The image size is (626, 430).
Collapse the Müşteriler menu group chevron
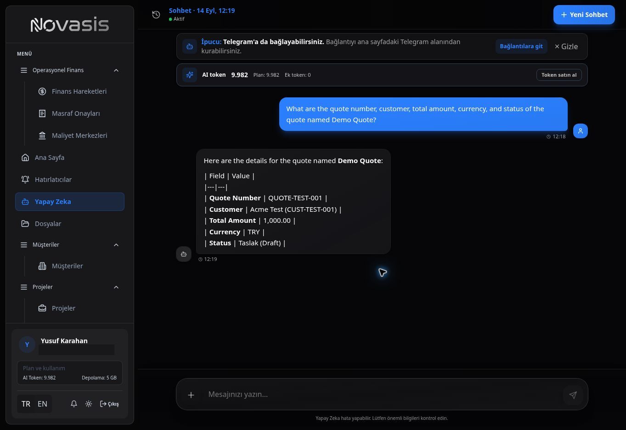(x=116, y=245)
